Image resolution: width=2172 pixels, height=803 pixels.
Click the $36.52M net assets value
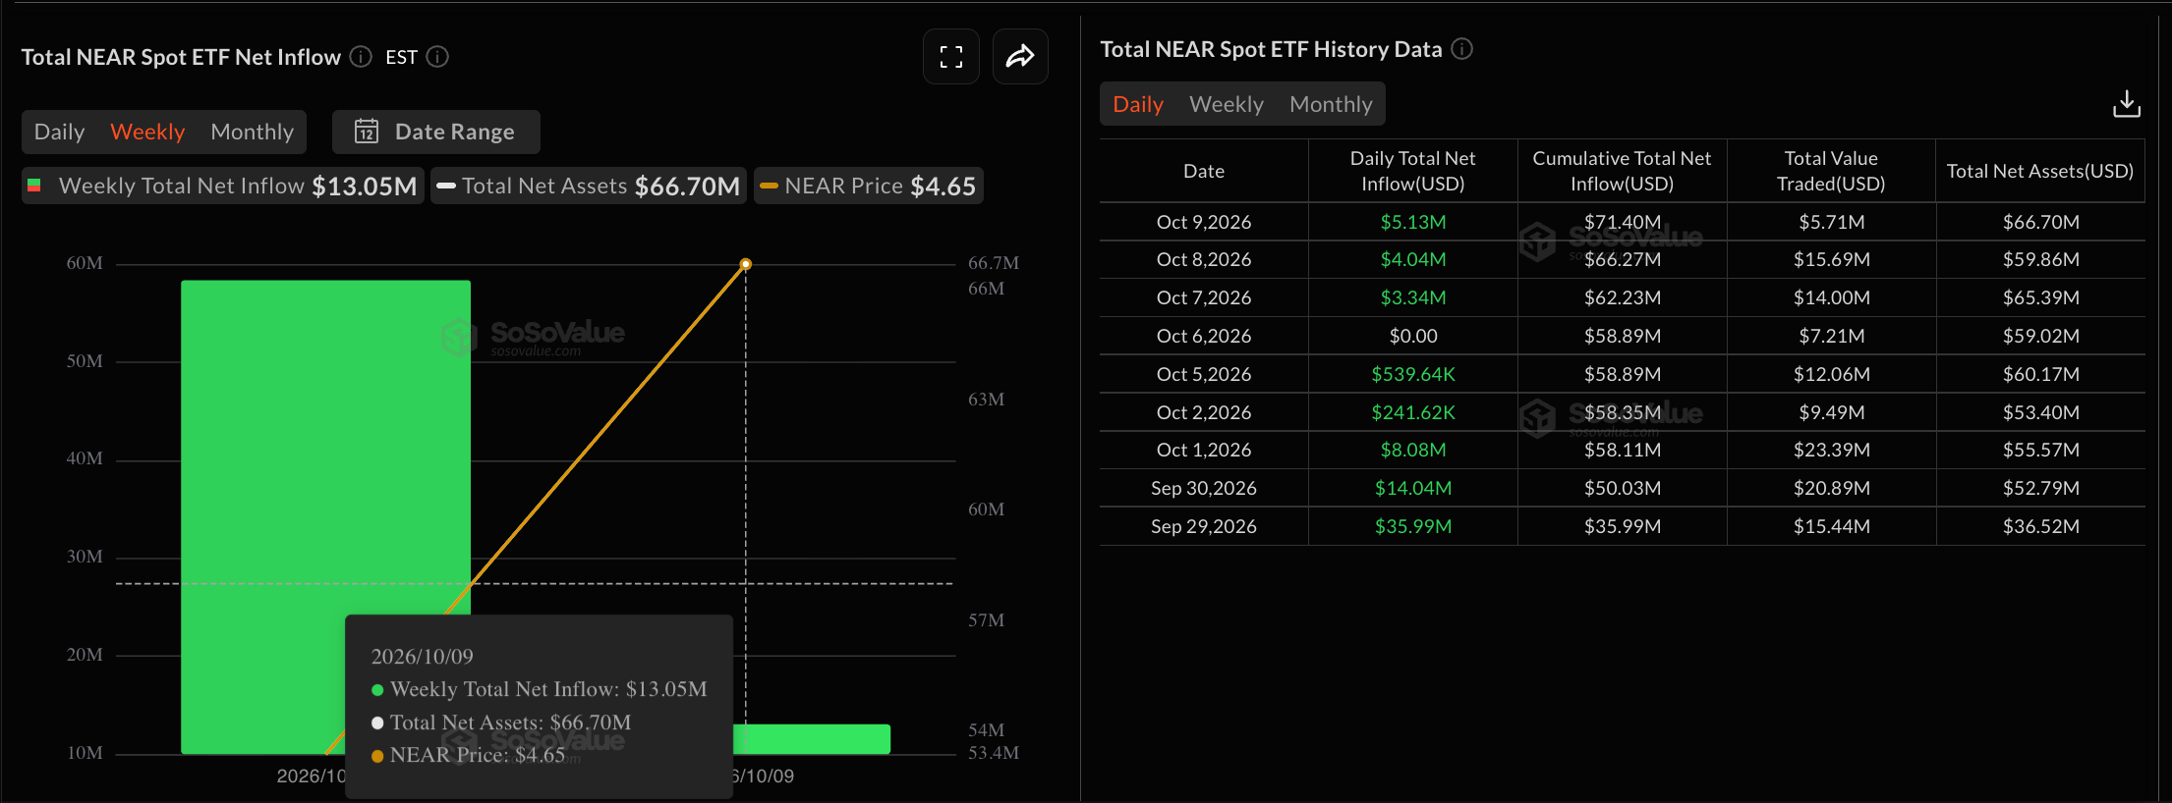point(2041,526)
